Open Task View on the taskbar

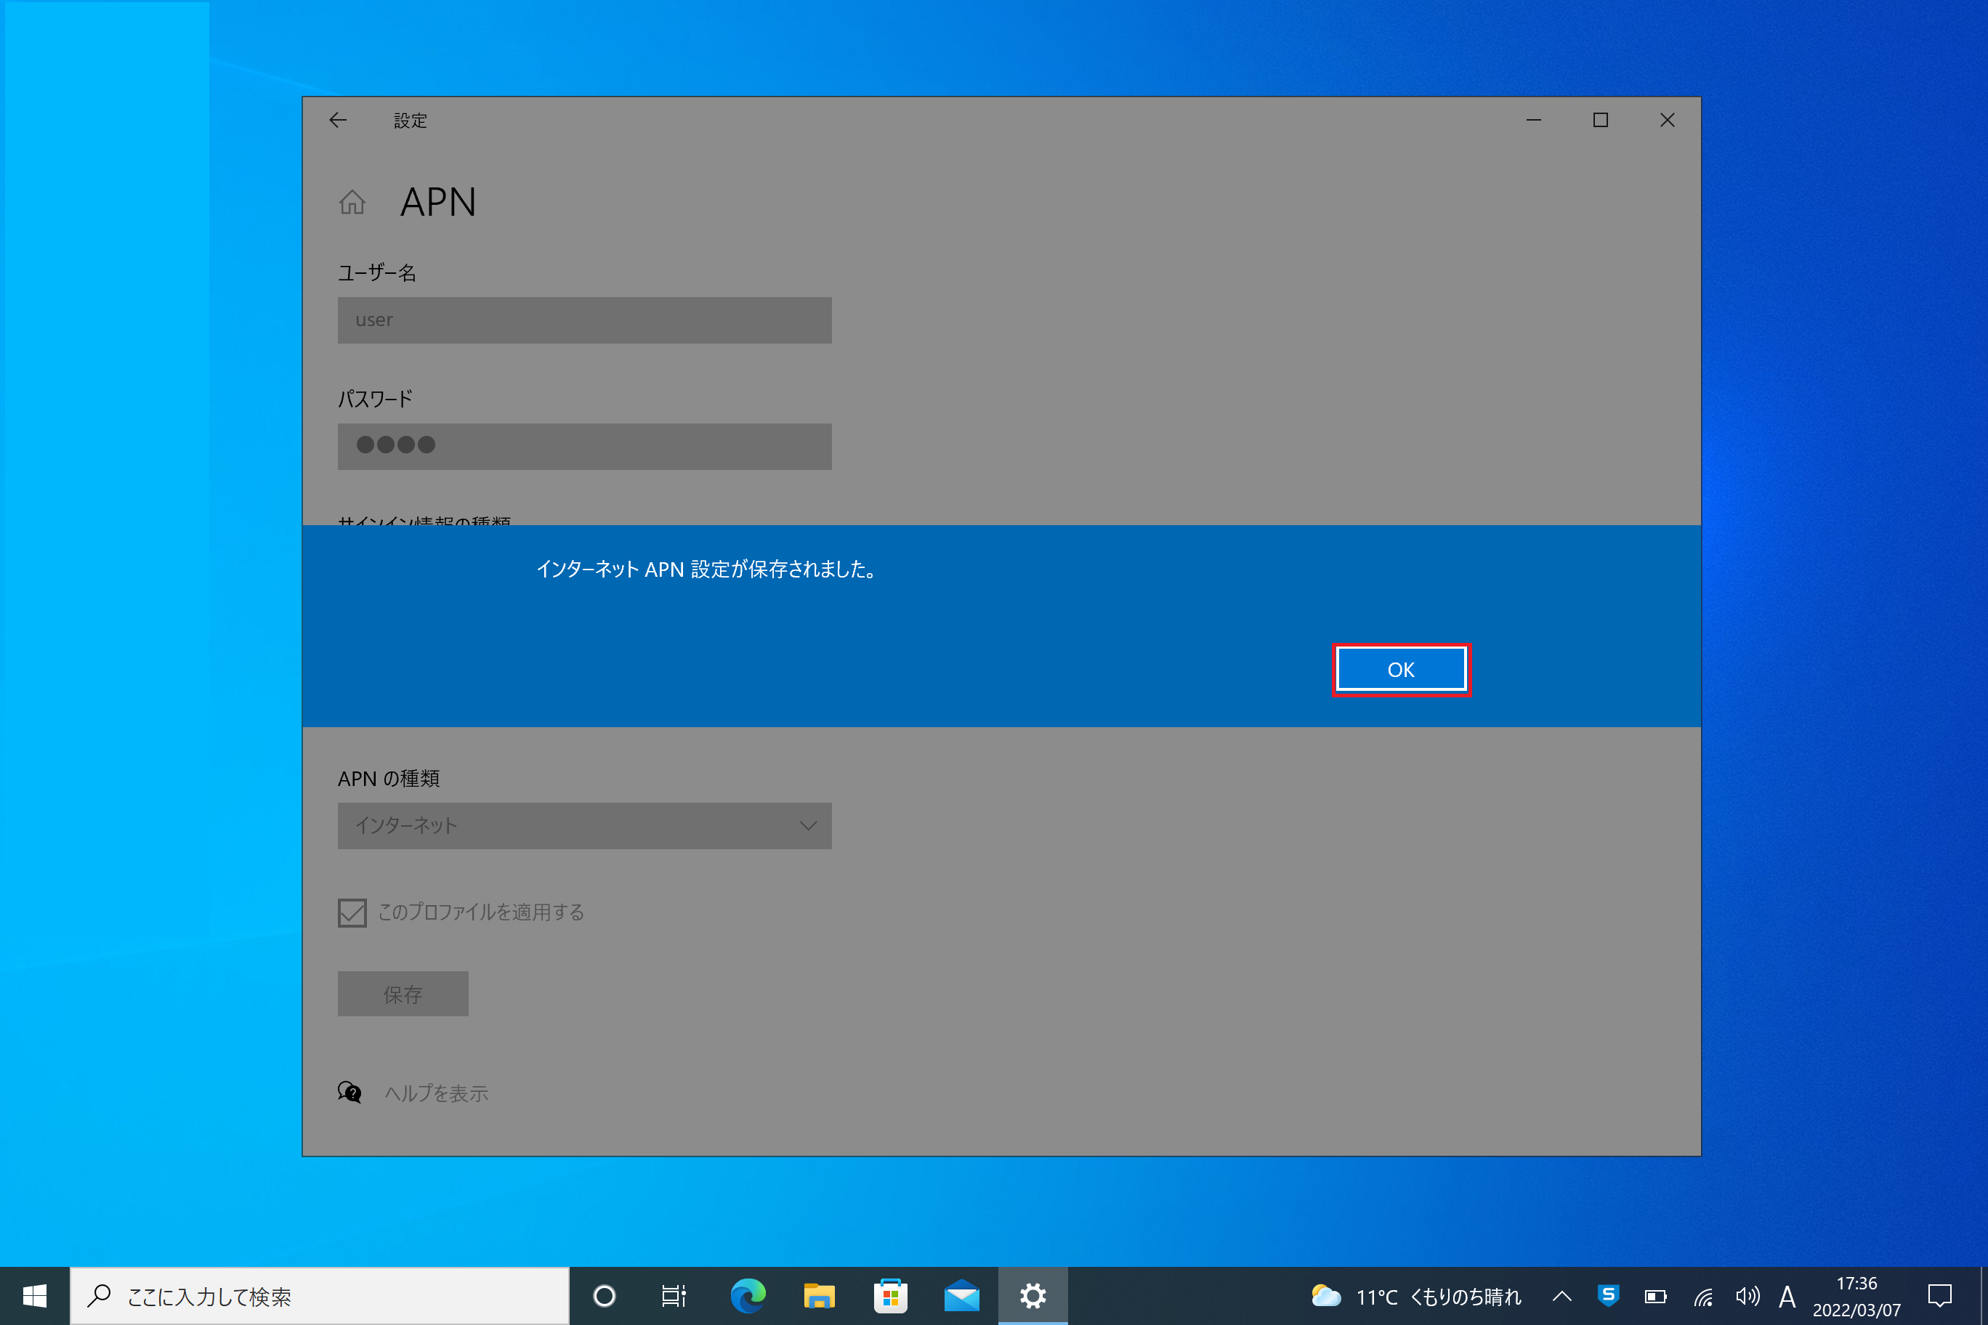[x=674, y=1296]
